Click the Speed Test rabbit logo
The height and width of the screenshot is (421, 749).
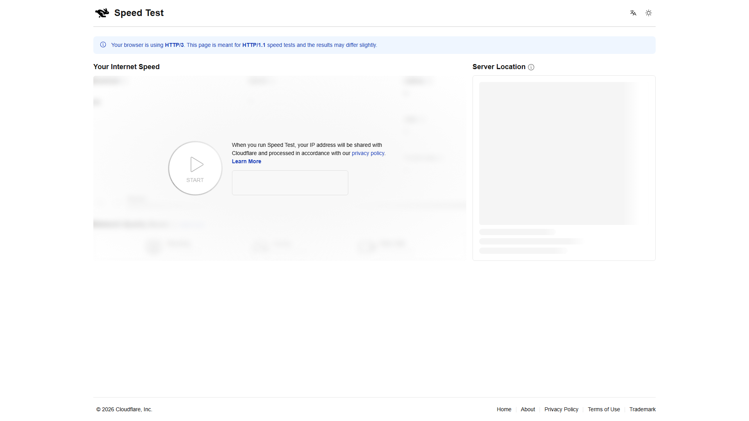pos(102,13)
